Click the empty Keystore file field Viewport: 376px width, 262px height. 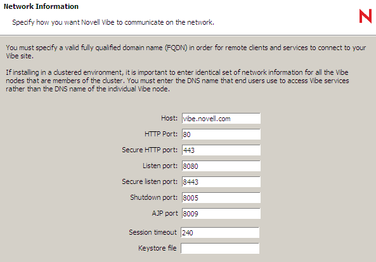point(220,248)
